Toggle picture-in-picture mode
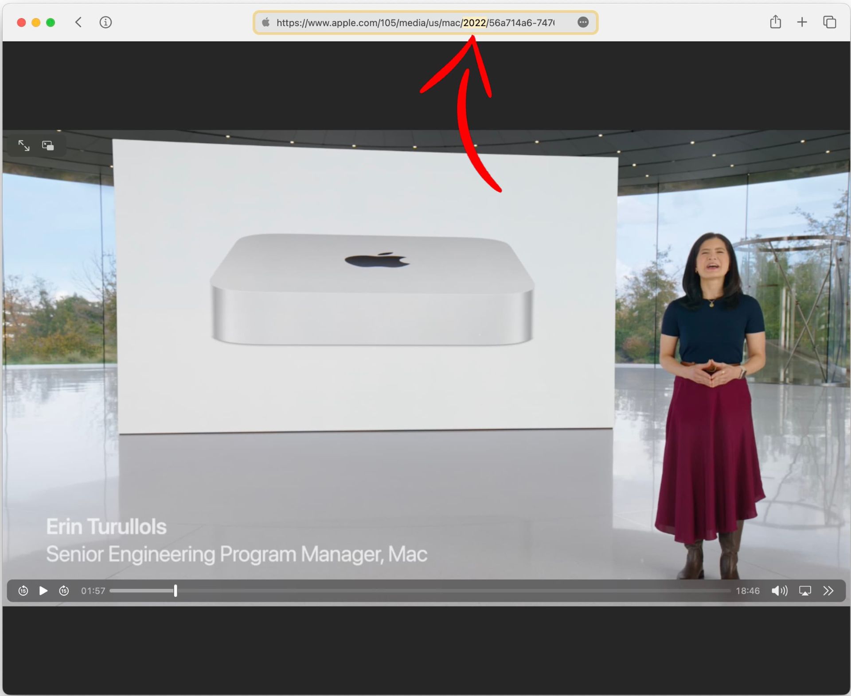851x696 pixels. [48, 146]
